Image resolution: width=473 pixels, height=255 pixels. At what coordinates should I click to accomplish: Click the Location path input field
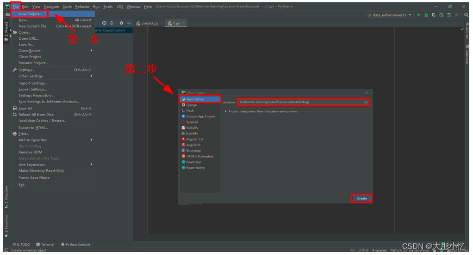pos(303,102)
